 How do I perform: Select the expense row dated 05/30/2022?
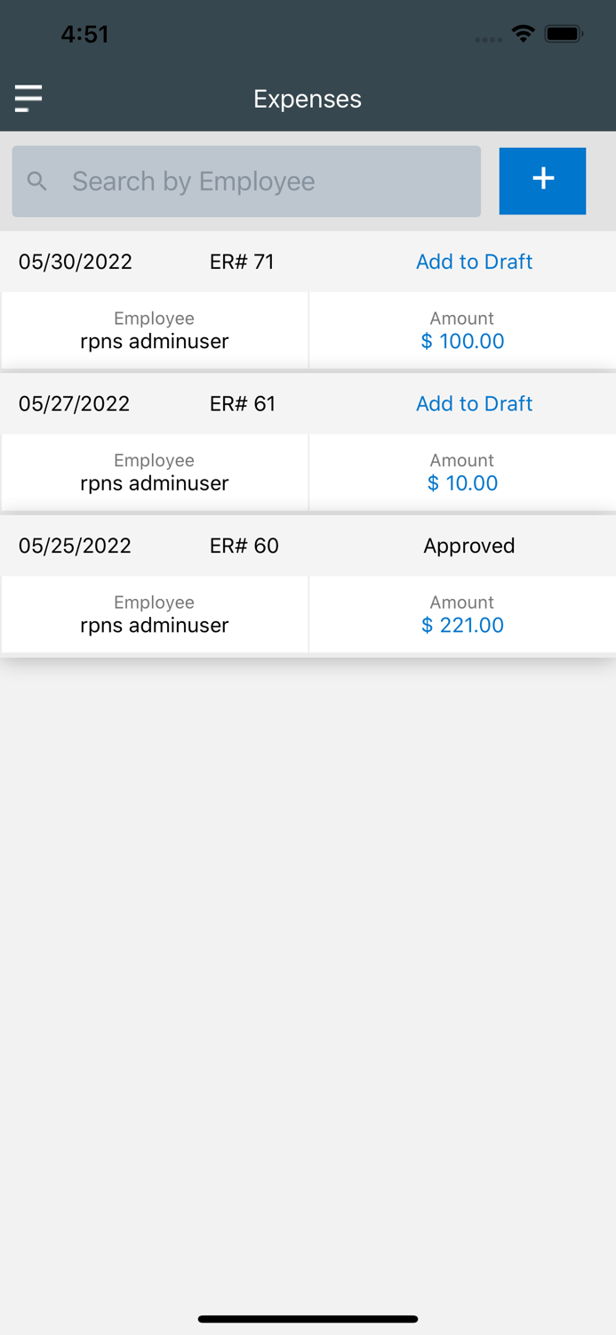74,262
